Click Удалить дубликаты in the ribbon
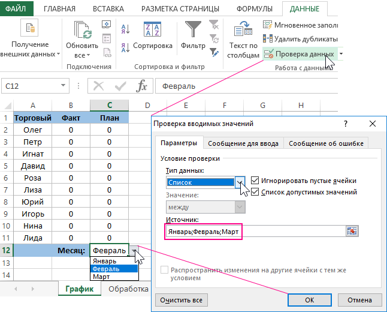This screenshot has width=387, height=312. point(301,39)
